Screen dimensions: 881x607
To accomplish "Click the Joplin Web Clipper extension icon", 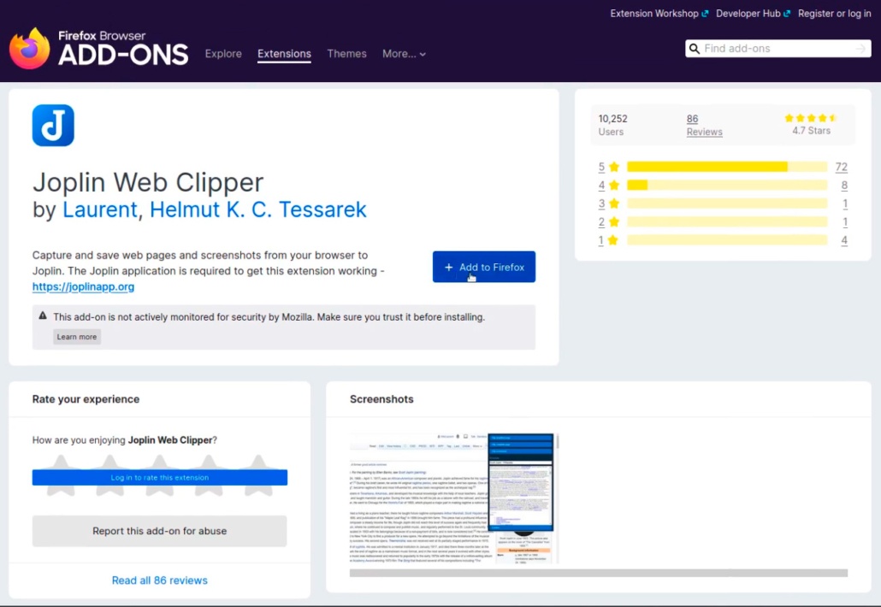I will [x=53, y=126].
